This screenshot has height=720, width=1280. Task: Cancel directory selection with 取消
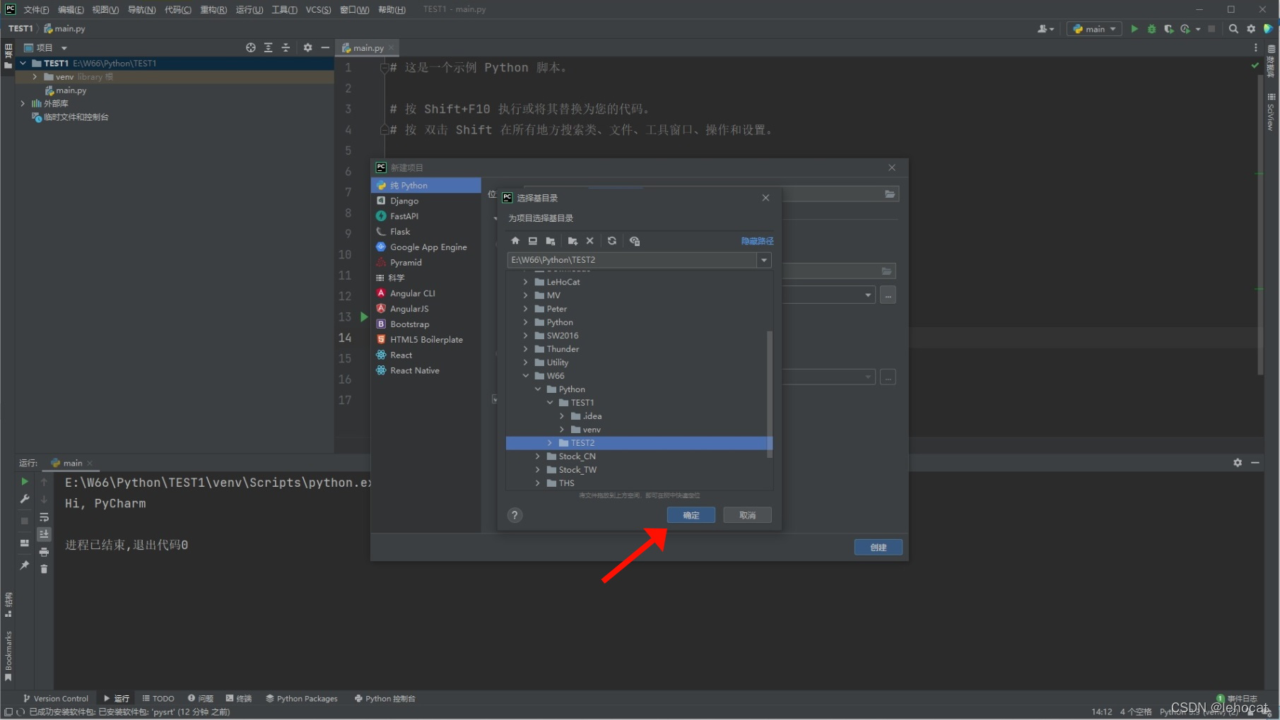pos(747,515)
